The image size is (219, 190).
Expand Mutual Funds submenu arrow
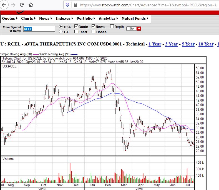tap(147, 18)
